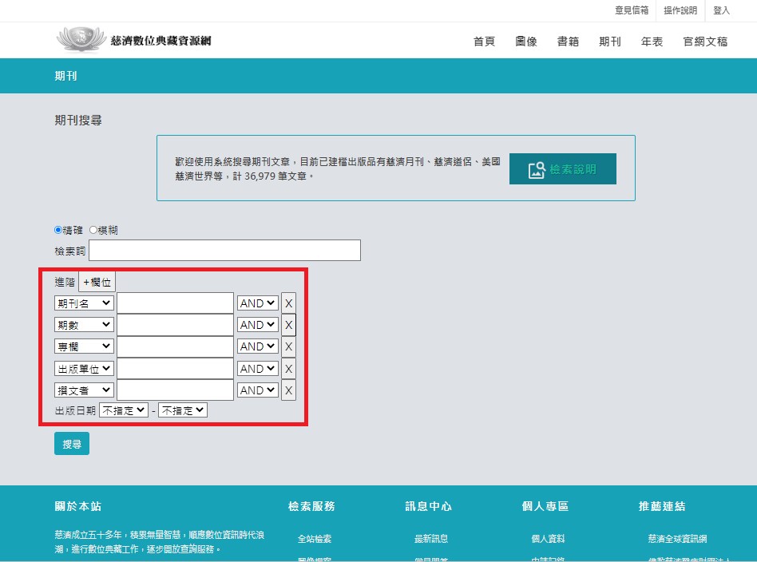The image size is (757, 562).
Task: Open the 書籍 navigation item
Action: [569, 42]
